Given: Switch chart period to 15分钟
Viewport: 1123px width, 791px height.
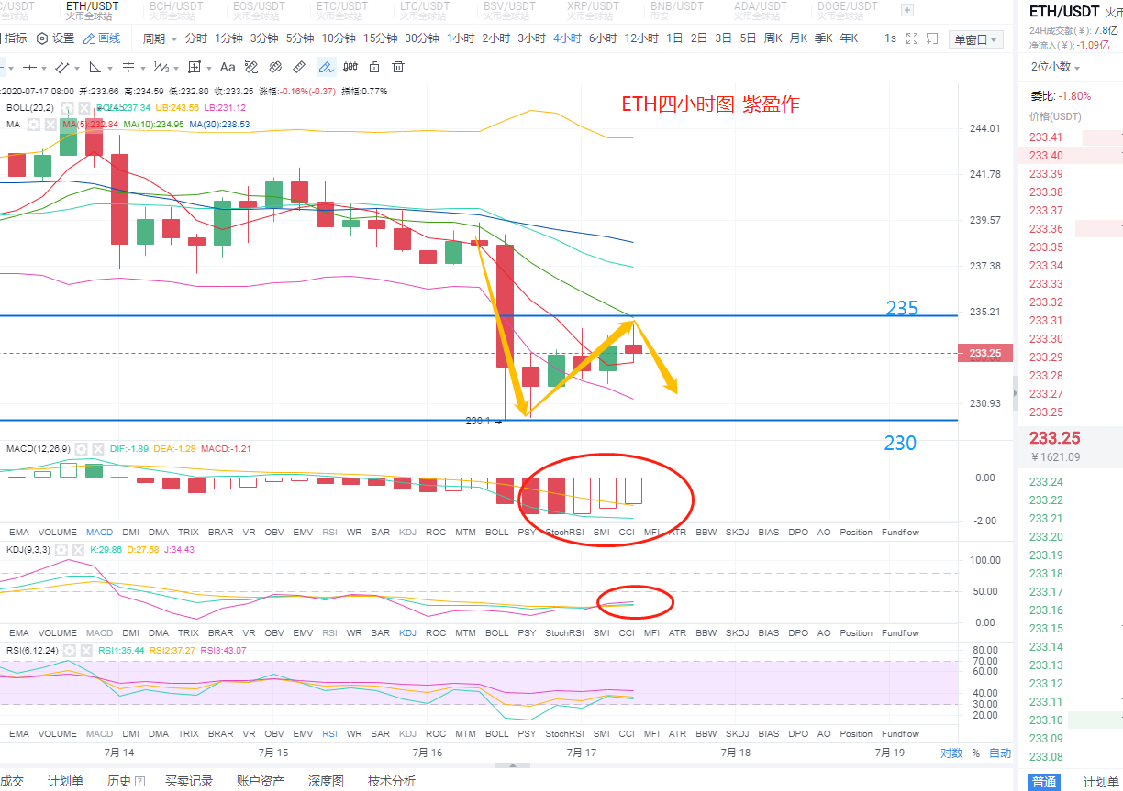Looking at the screenshot, I should point(380,38).
